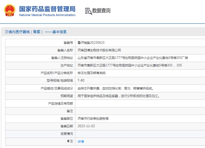Open the 详情 link
Screen dimensions: 205x148
coord(81,141)
